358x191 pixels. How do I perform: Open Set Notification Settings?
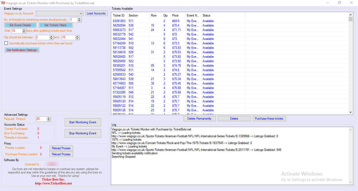22,50
